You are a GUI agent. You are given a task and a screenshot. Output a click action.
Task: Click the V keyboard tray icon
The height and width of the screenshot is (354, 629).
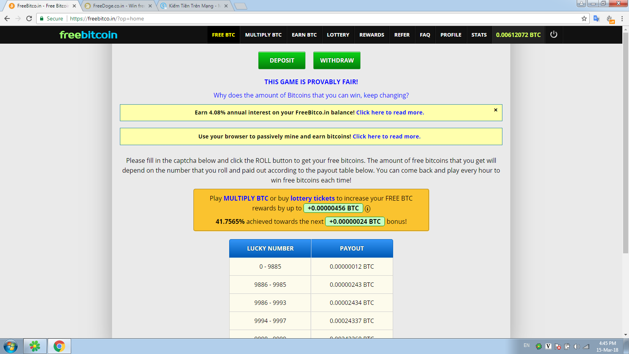coord(548,347)
